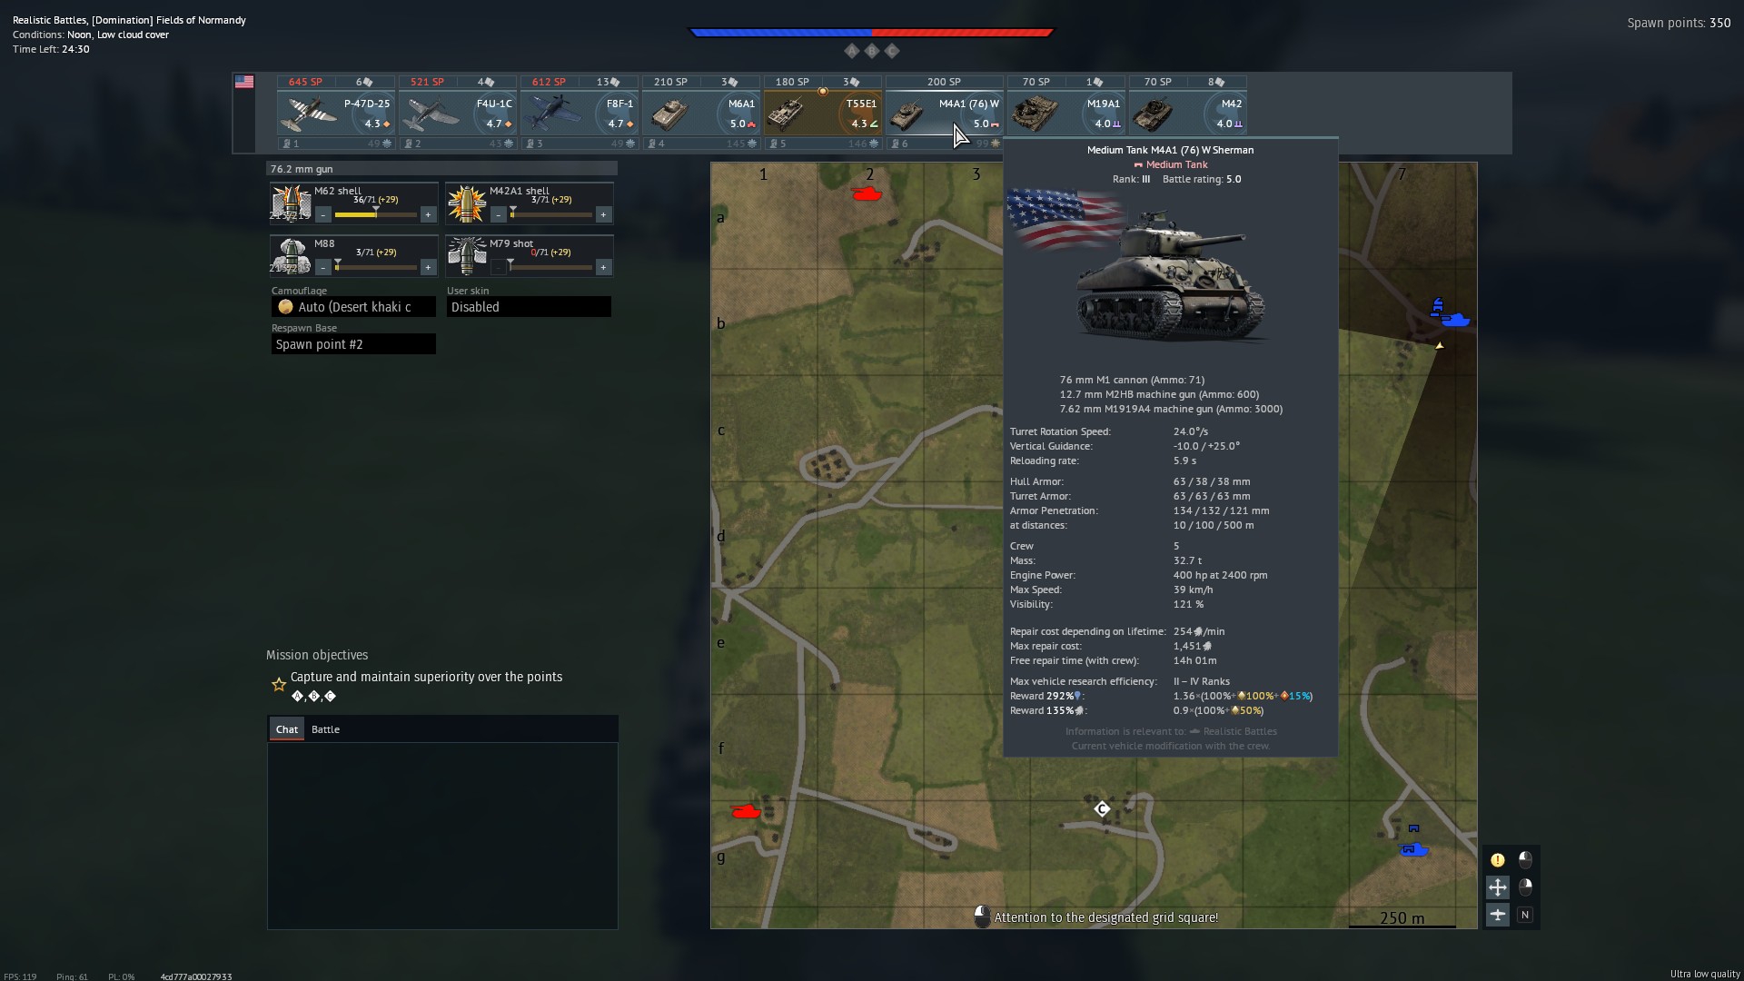Click the Ultra low quality text
This screenshot has width=1744, height=981.
1705,974
